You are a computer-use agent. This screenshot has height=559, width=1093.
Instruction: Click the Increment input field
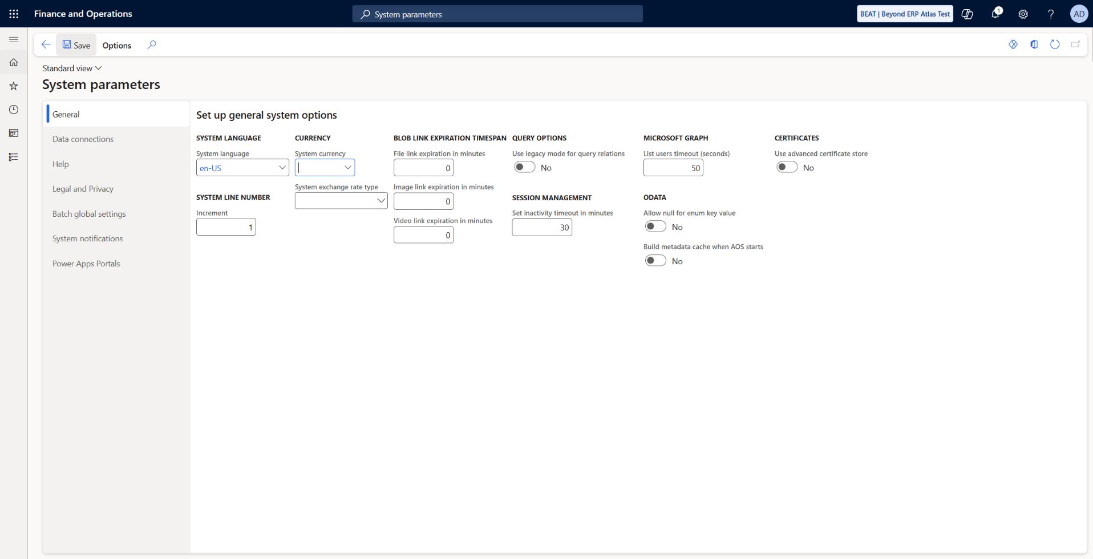(x=226, y=227)
